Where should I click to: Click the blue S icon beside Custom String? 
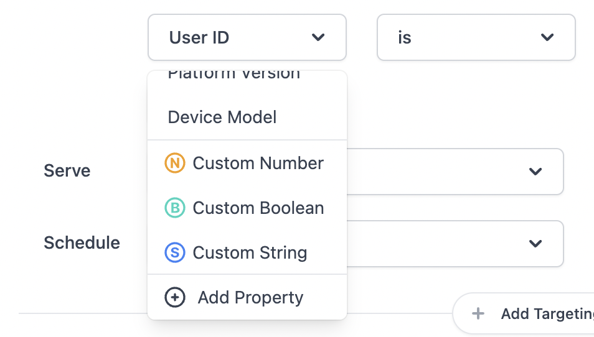coord(175,253)
